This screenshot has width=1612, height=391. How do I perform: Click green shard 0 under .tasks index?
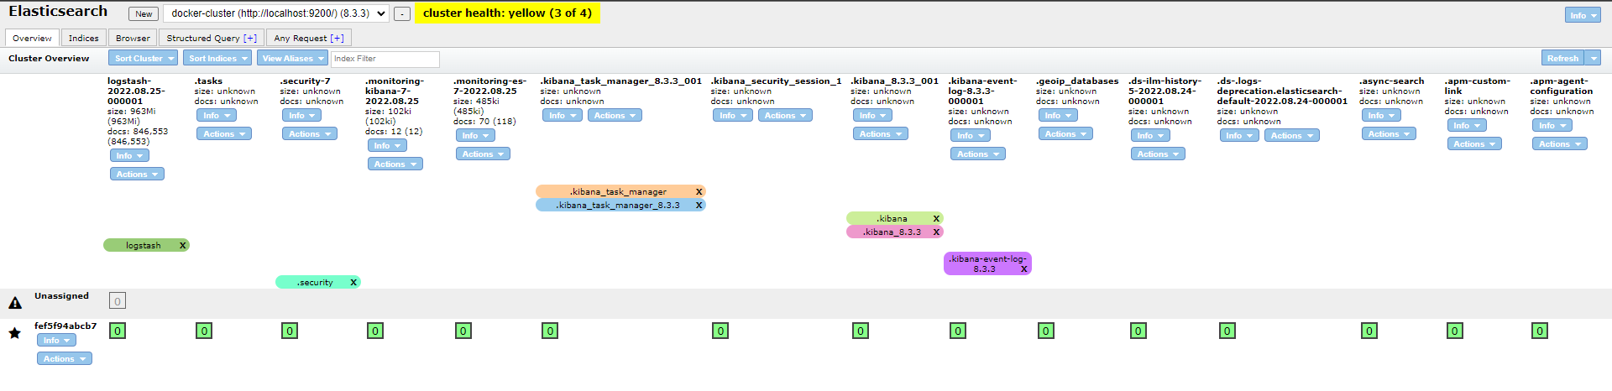[204, 331]
